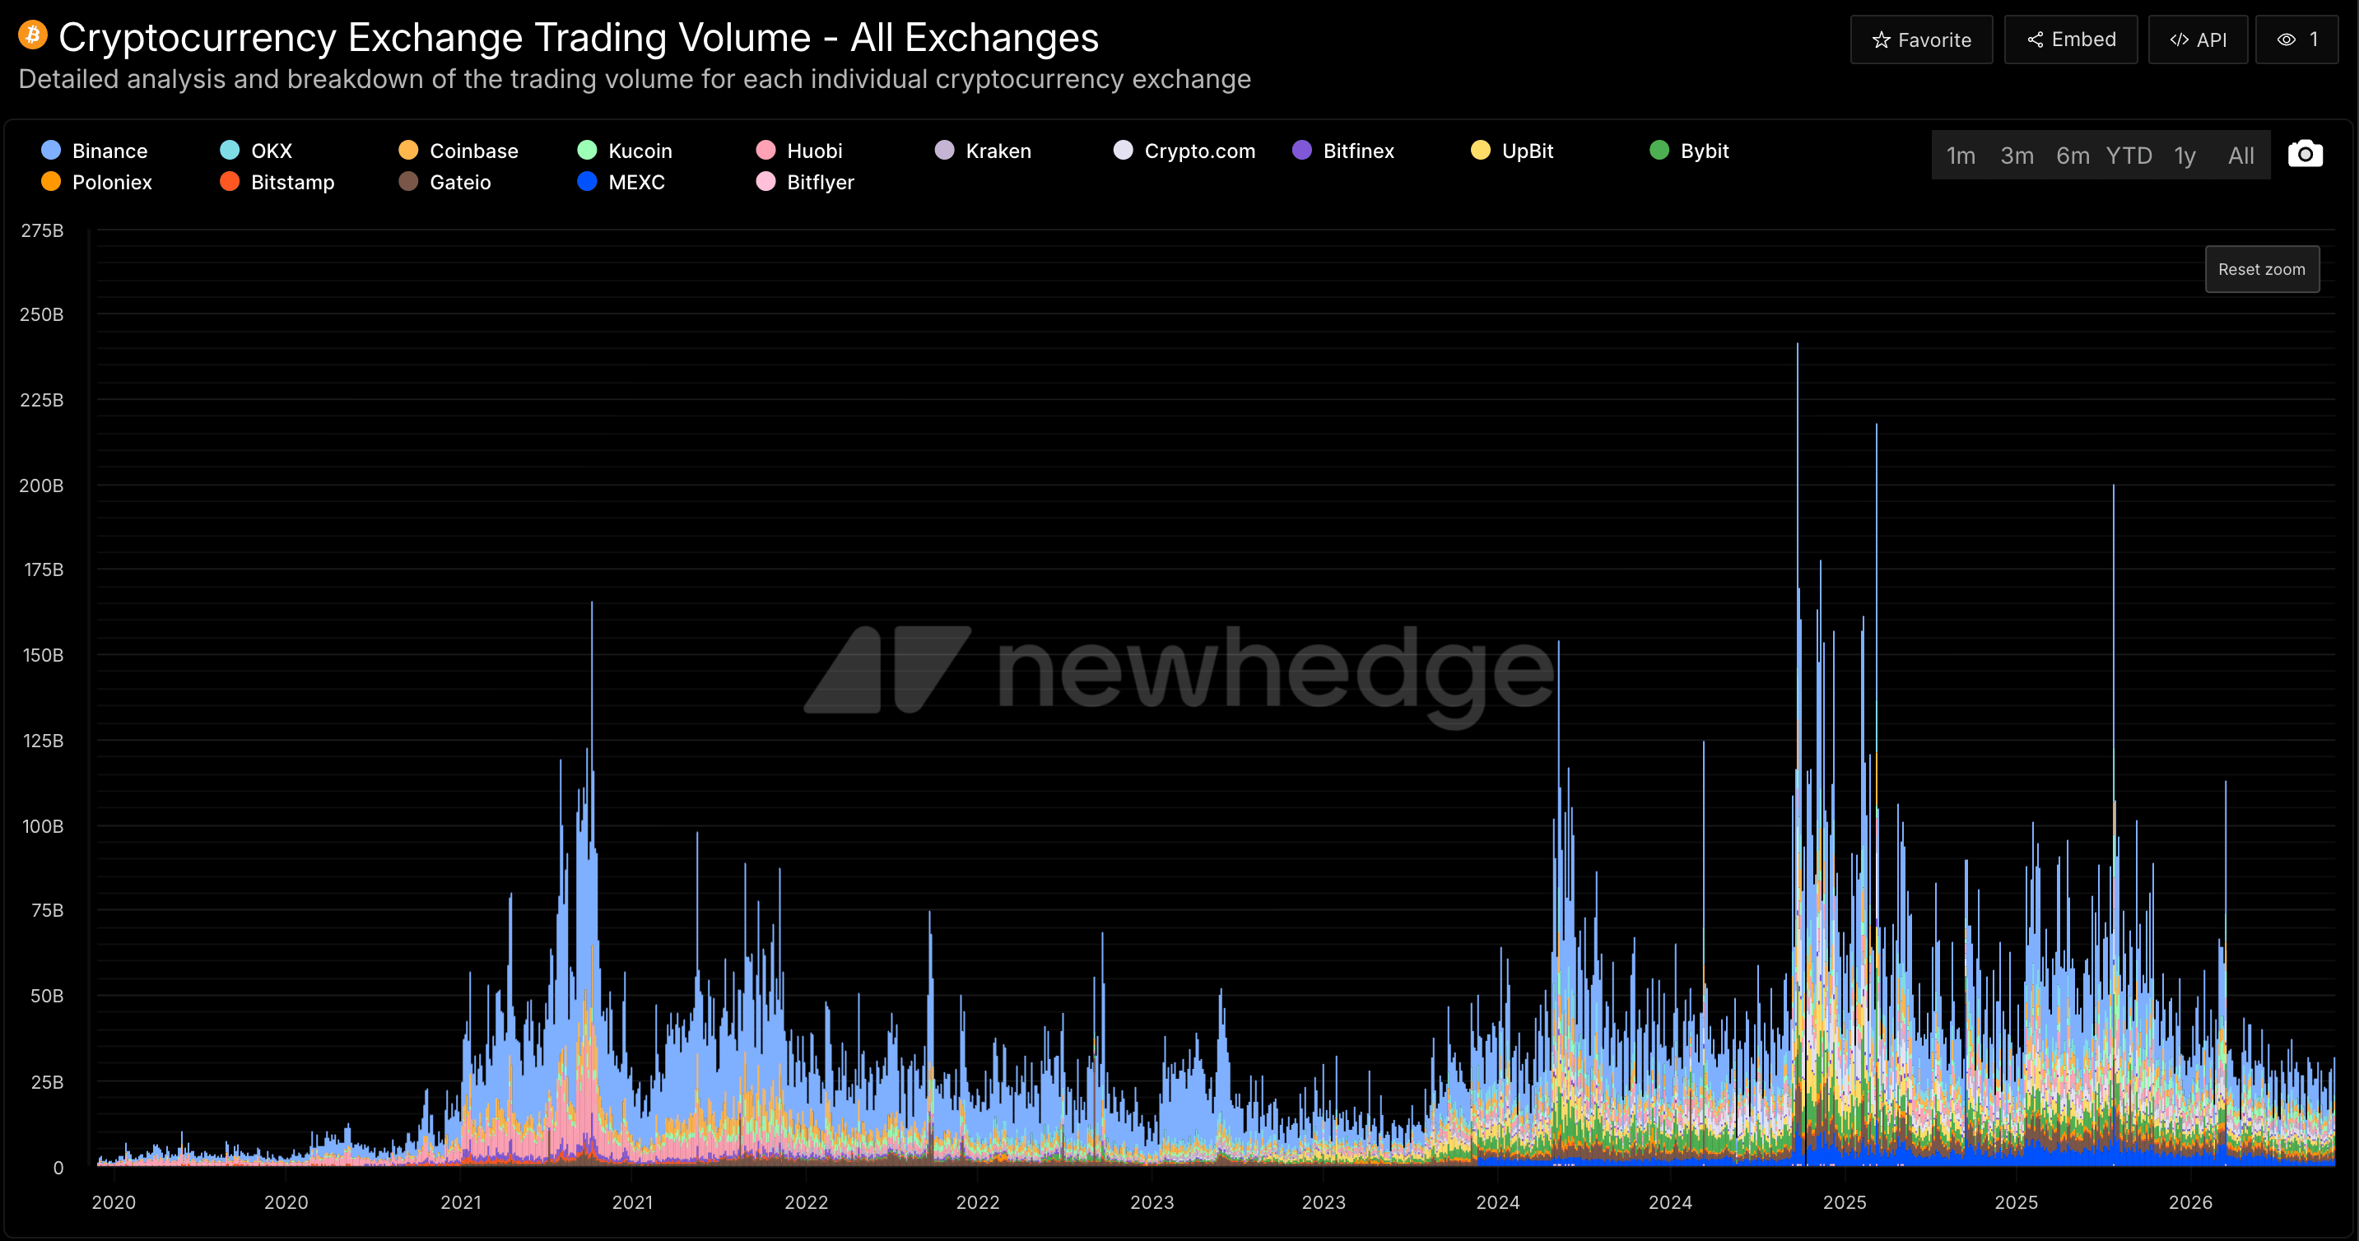Click the code brackets icon in API button
The image size is (2359, 1241).
[2180, 40]
